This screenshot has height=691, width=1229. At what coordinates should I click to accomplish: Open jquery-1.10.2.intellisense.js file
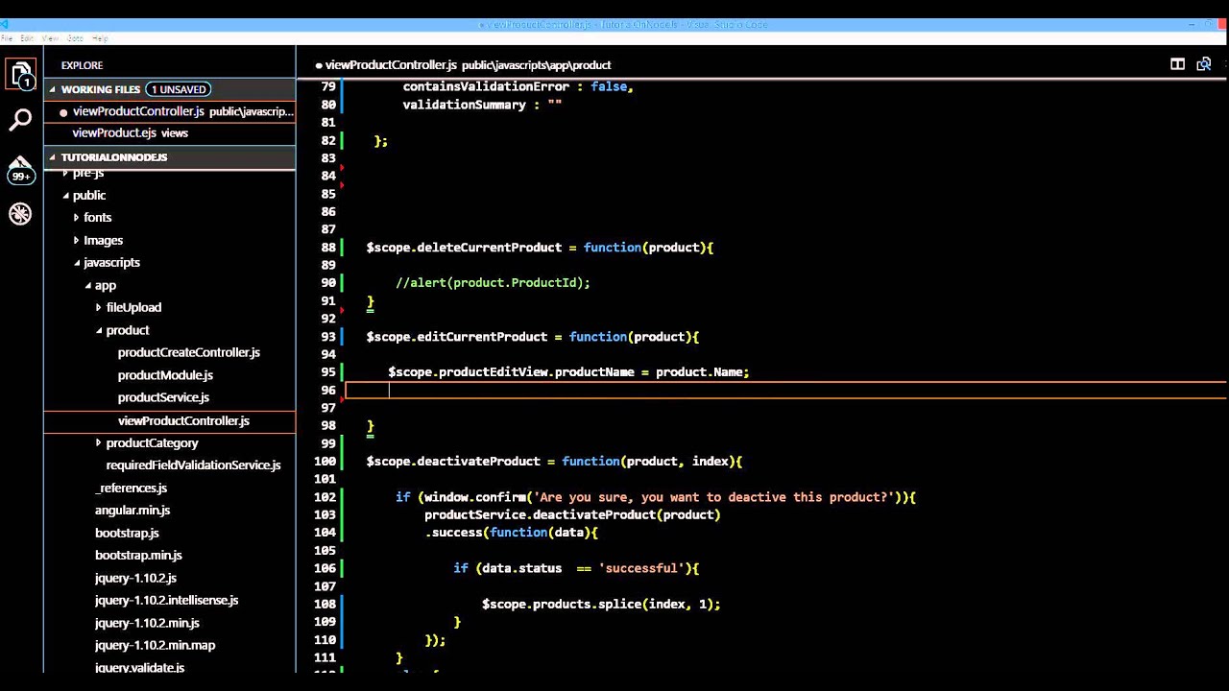pos(167,600)
